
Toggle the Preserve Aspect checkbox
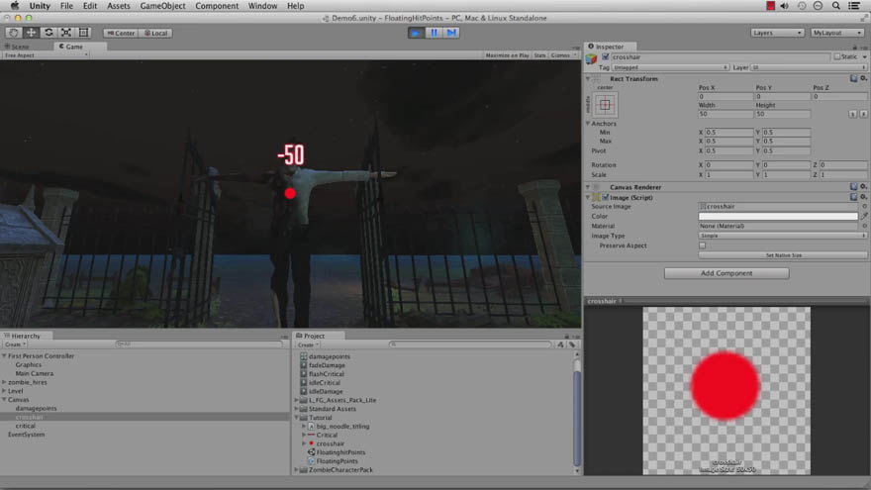(702, 245)
